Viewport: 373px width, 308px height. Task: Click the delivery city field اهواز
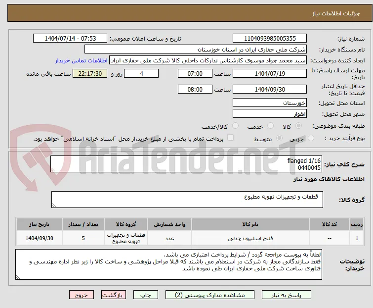[270, 114]
